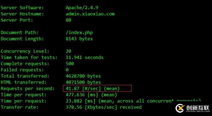Click the 8143 bytes document length
The height and width of the screenshot is (116, 212).
[x=79, y=39]
